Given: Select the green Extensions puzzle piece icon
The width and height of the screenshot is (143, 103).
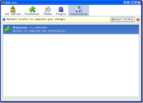Looking at the screenshot, I should 32,9.
